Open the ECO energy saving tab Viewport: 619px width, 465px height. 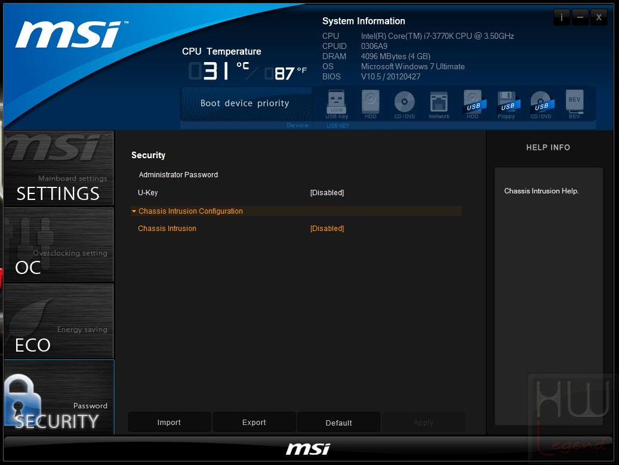tap(58, 321)
